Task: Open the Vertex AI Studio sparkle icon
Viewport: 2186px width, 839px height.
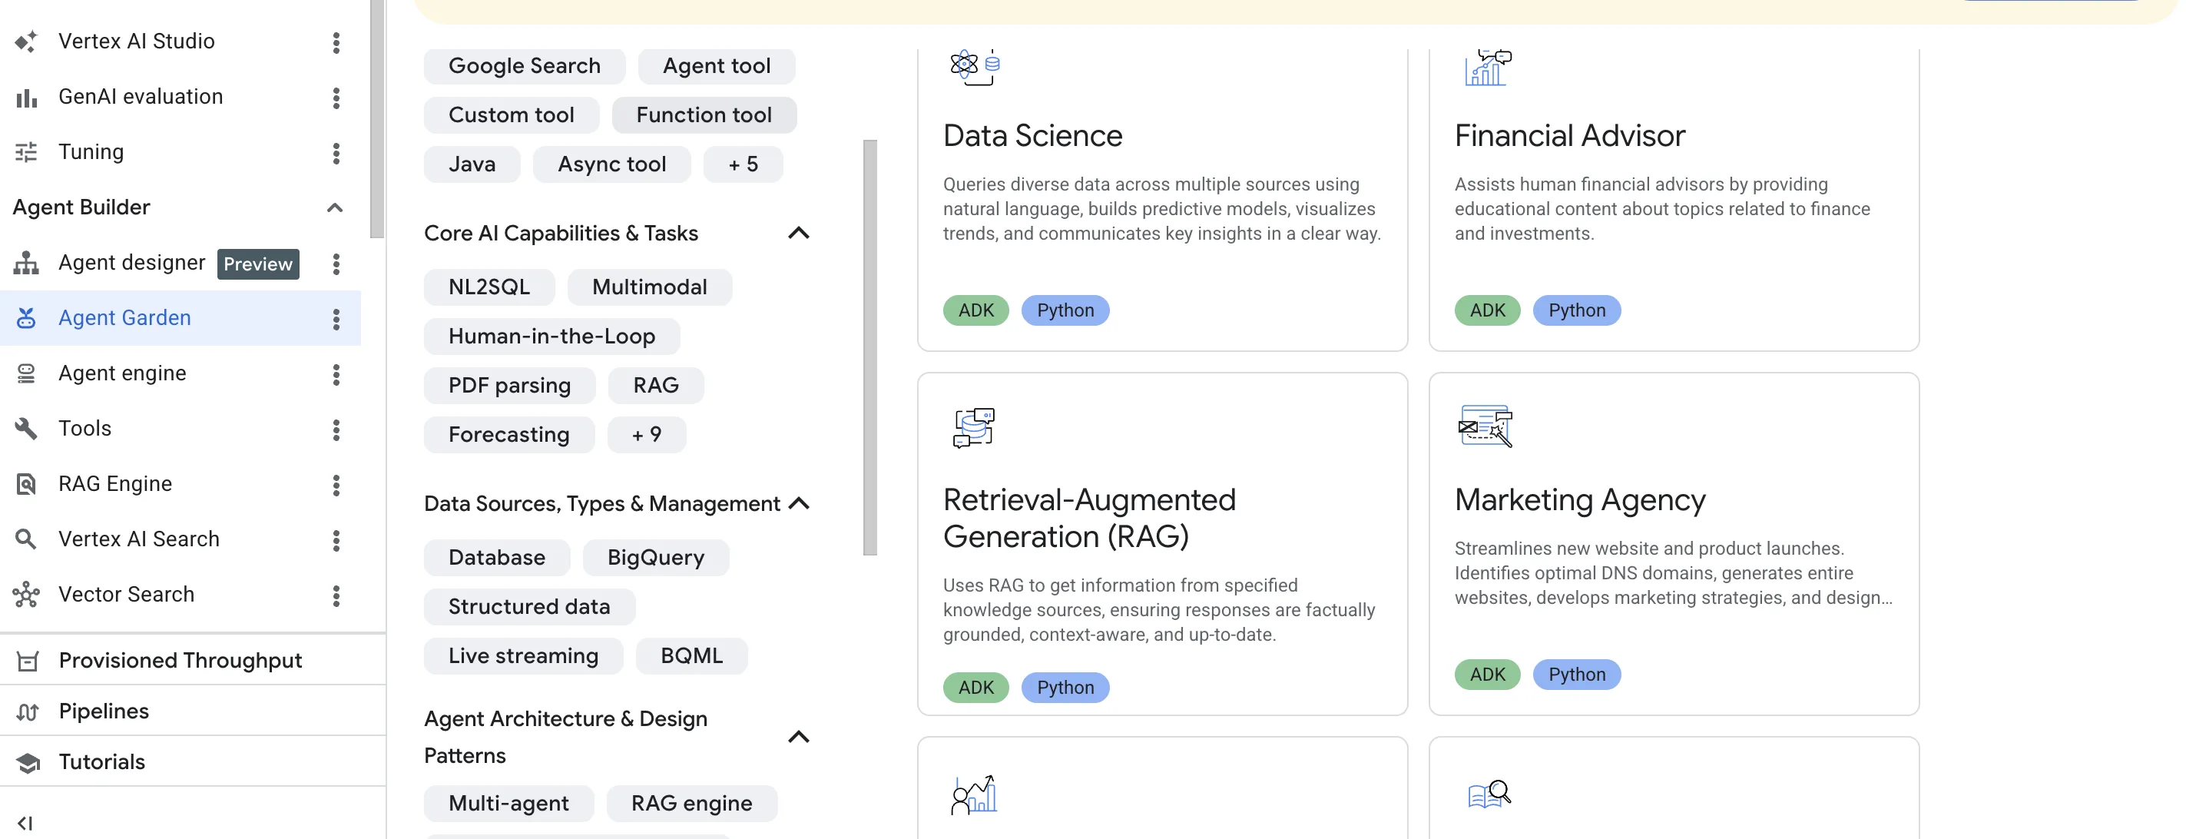Action: tap(26, 41)
